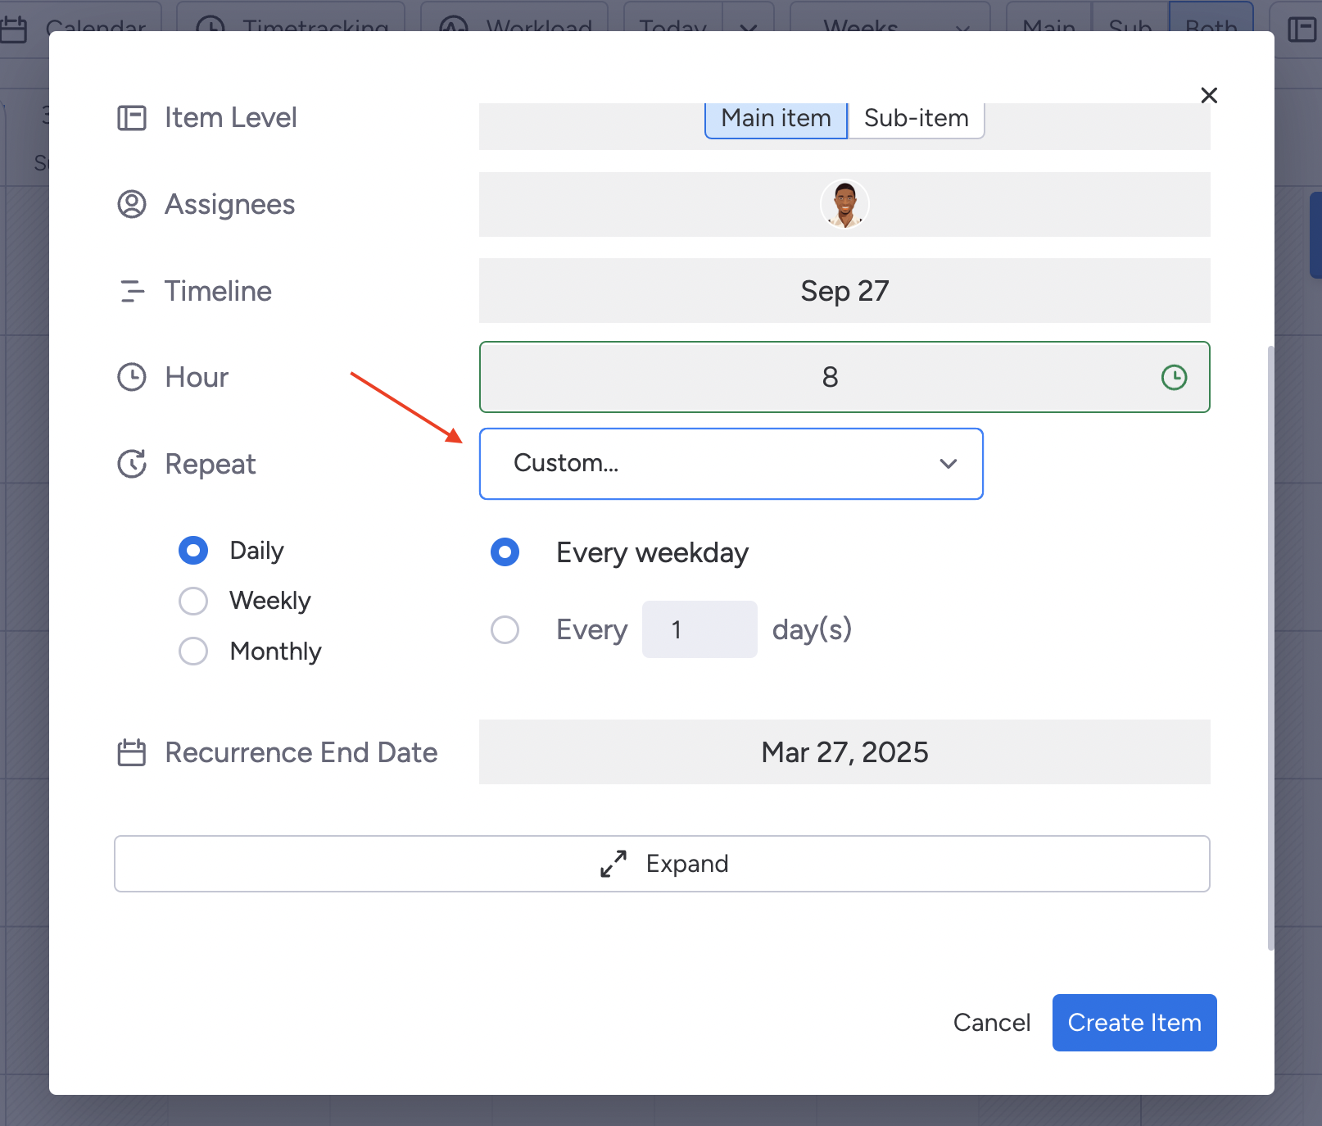Select the Every weekday radio option

(505, 552)
